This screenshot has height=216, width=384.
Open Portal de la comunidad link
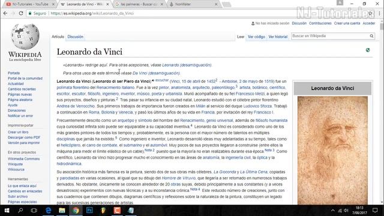pos(25,79)
